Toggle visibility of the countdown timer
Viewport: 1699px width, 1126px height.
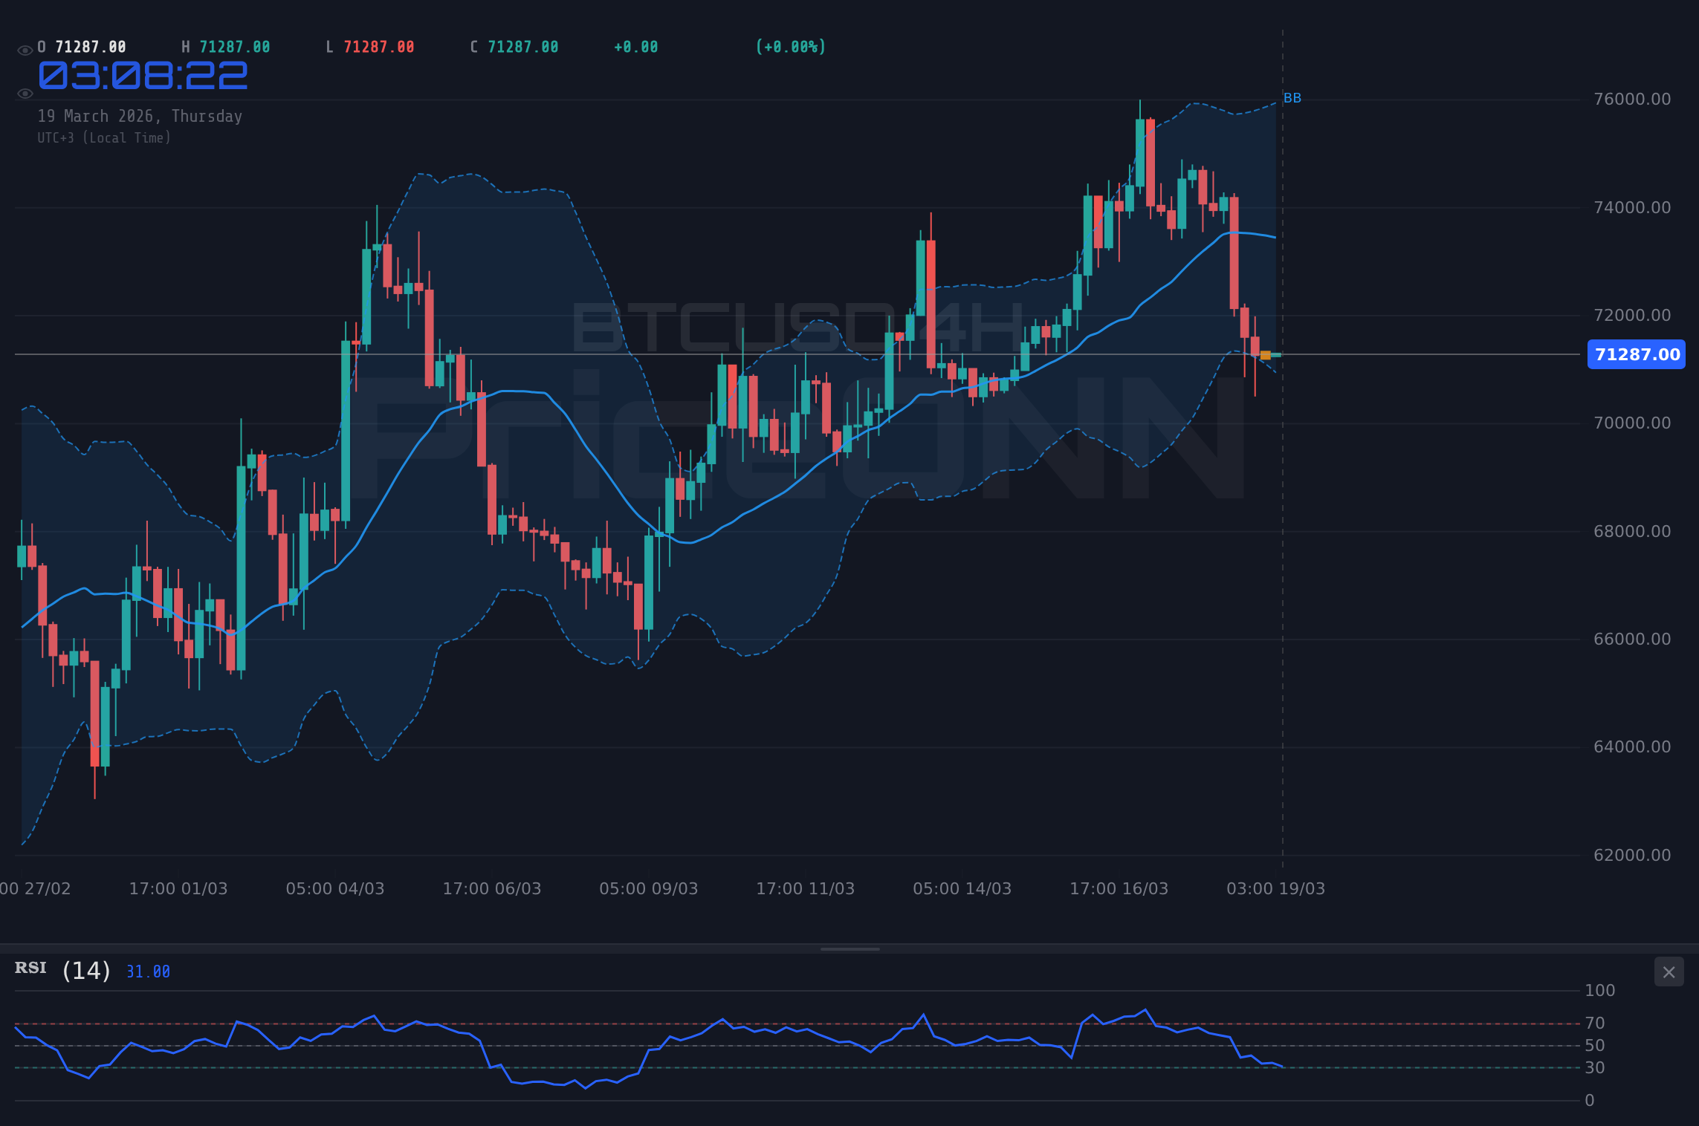point(25,94)
